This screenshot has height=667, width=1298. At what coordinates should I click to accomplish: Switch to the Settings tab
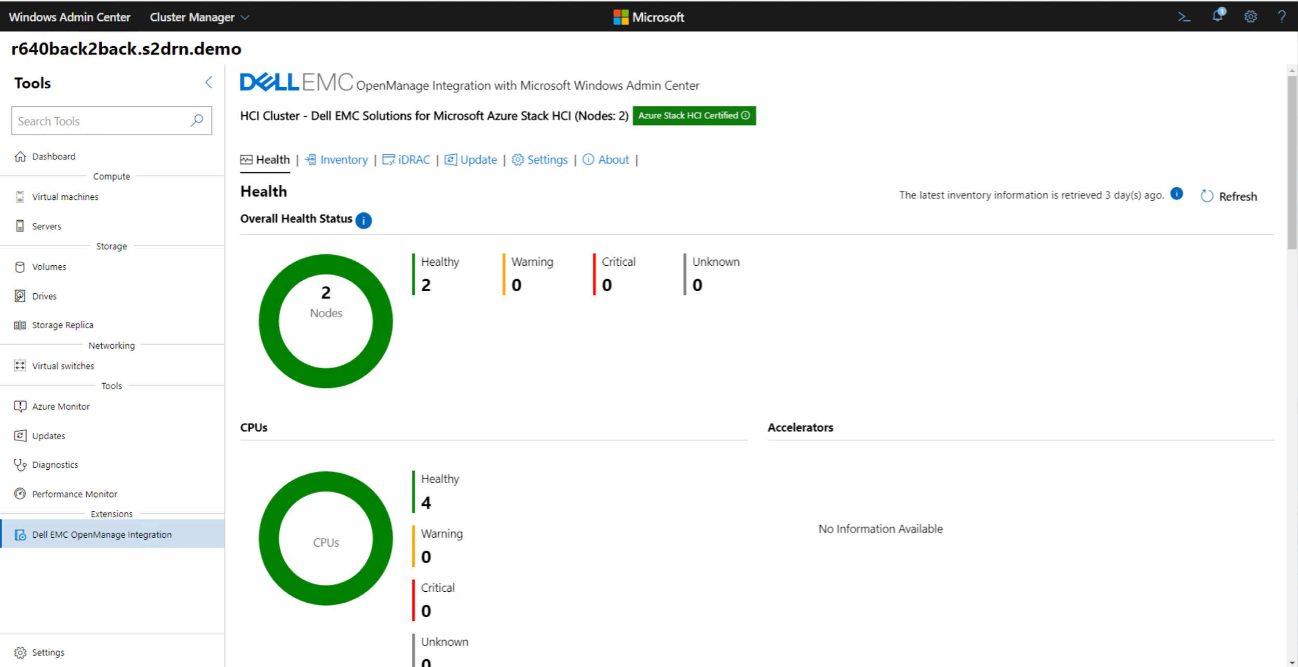[539, 160]
